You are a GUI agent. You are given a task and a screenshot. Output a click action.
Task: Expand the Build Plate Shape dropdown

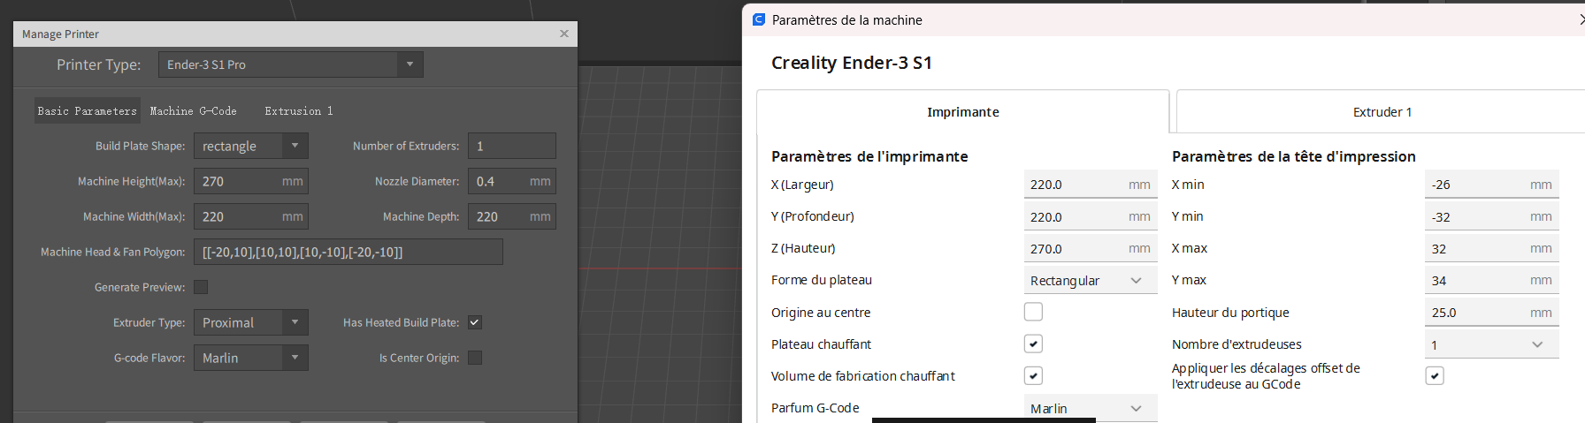[x=251, y=146]
